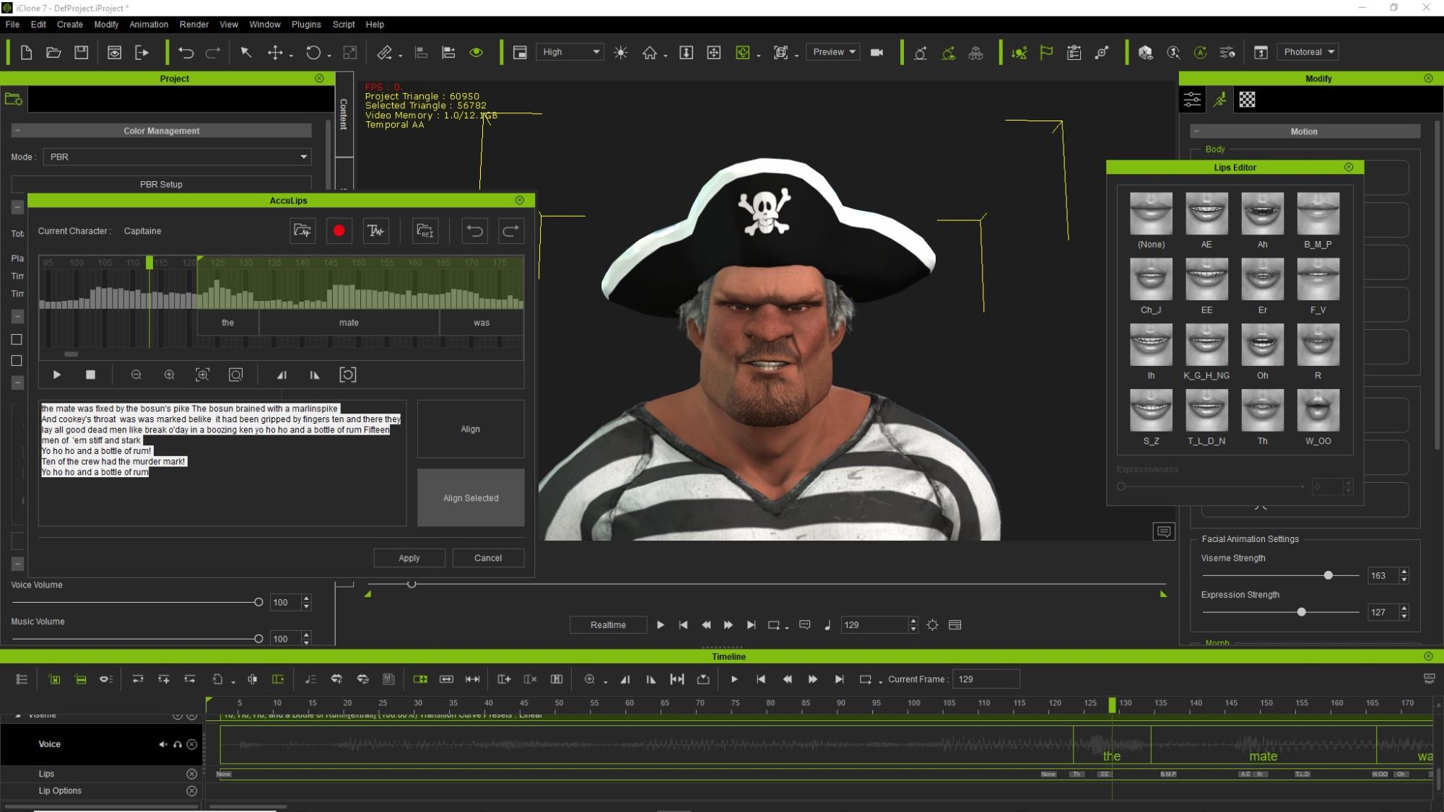Image resolution: width=1444 pixels, height=812 pixels.
Task: Click the Undo arrow in main toolbar
Action: point(186,53)
